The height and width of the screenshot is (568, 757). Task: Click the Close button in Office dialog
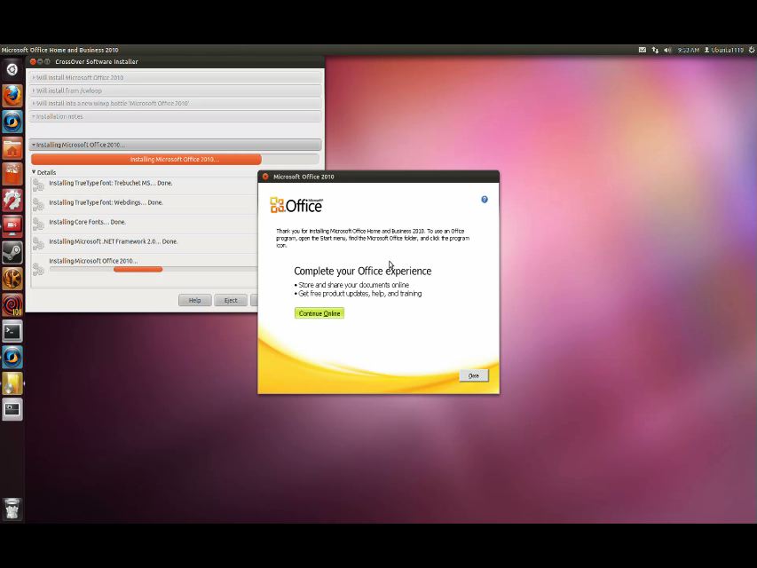474,375
